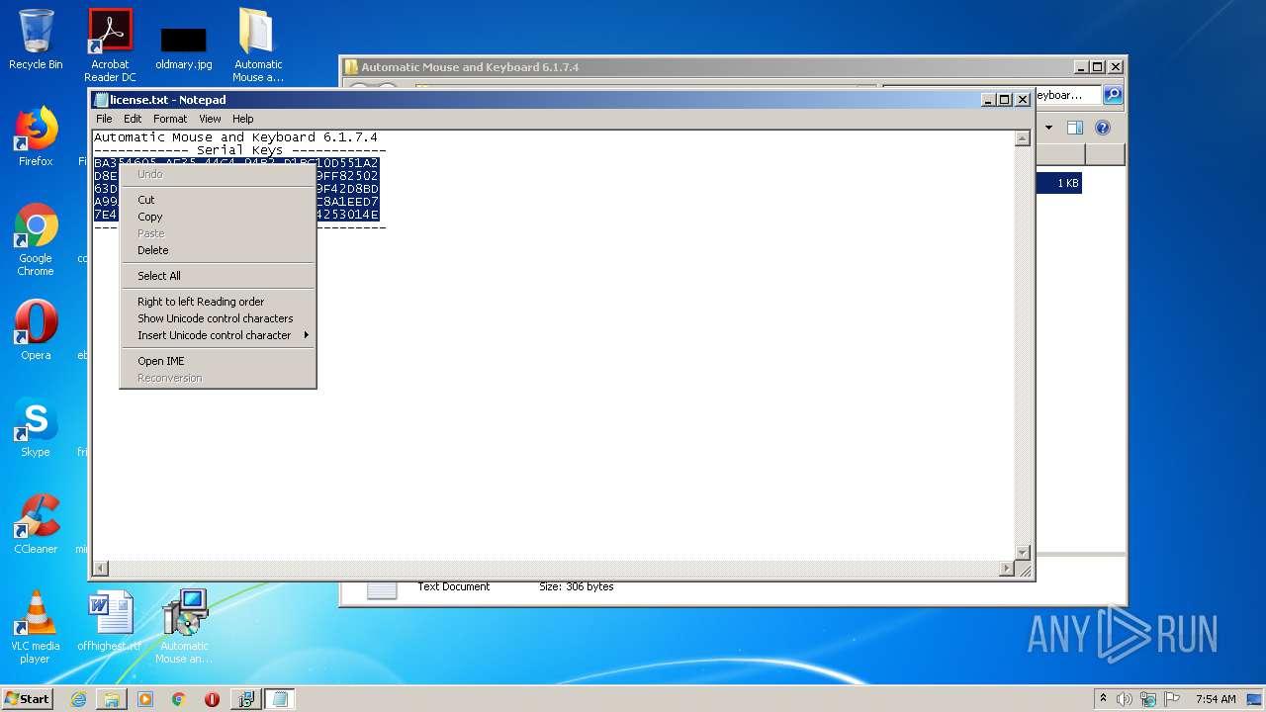Image resolution: width=1266 pixels, height=712 pixels.
Task: Select oldmary.jpg desktop file
Action: point(184,47)
